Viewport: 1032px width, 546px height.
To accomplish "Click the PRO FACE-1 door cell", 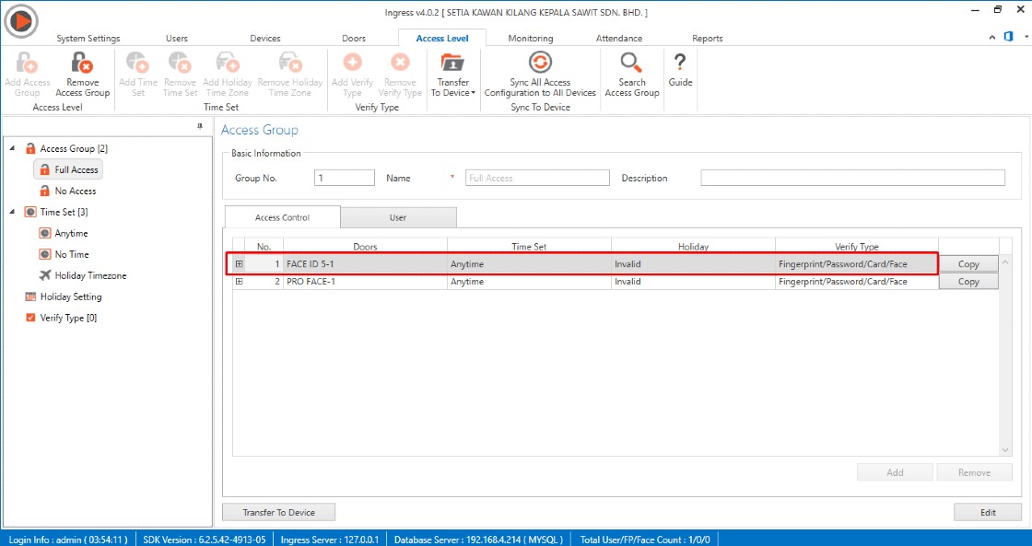I will [x=365, y=282].
